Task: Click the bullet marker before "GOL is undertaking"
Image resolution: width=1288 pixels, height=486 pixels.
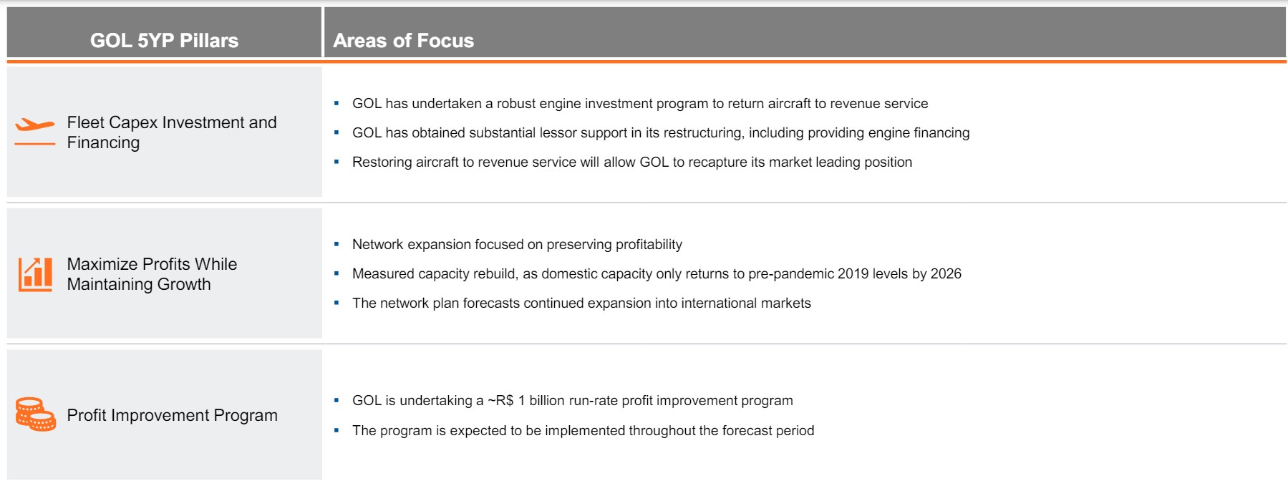Action: 336,401
